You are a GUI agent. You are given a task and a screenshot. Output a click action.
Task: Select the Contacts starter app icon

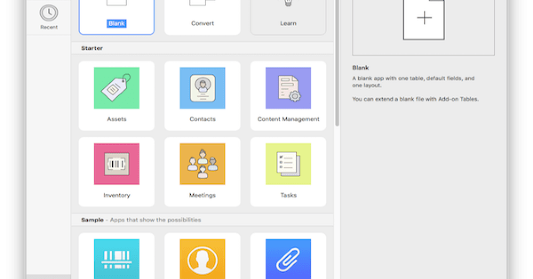202,88
